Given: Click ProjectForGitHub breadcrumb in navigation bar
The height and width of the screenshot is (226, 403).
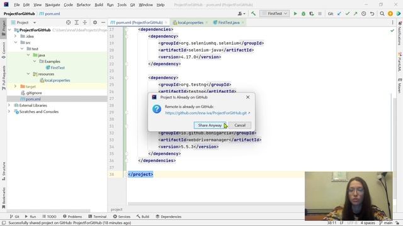Looking at the screenshot, I should pos(19,14).
